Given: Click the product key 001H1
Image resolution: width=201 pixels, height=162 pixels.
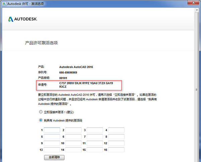Looking at the screenshot, I should coord(63,78).
